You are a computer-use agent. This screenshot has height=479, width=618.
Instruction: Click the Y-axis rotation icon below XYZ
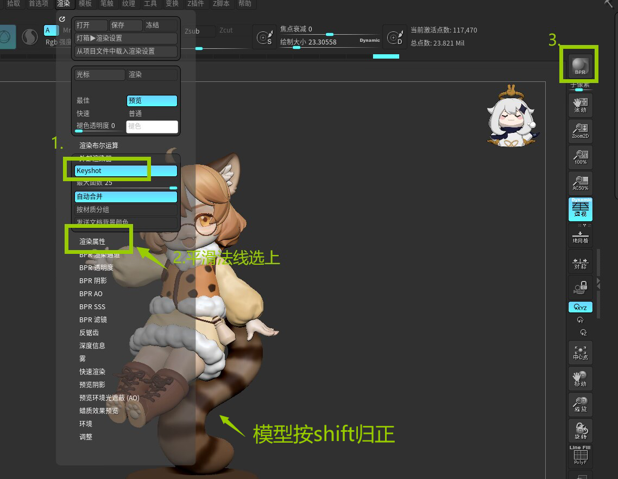pos(580,320)
